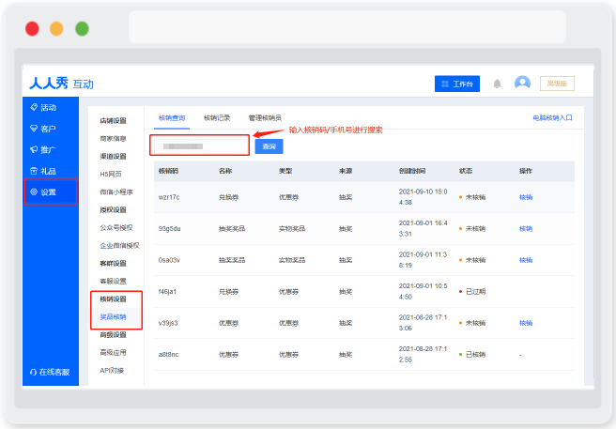This screenshot has width=616, height=429.
Task: Open 推广 in the blue sidebar
Action: point(43,149)
